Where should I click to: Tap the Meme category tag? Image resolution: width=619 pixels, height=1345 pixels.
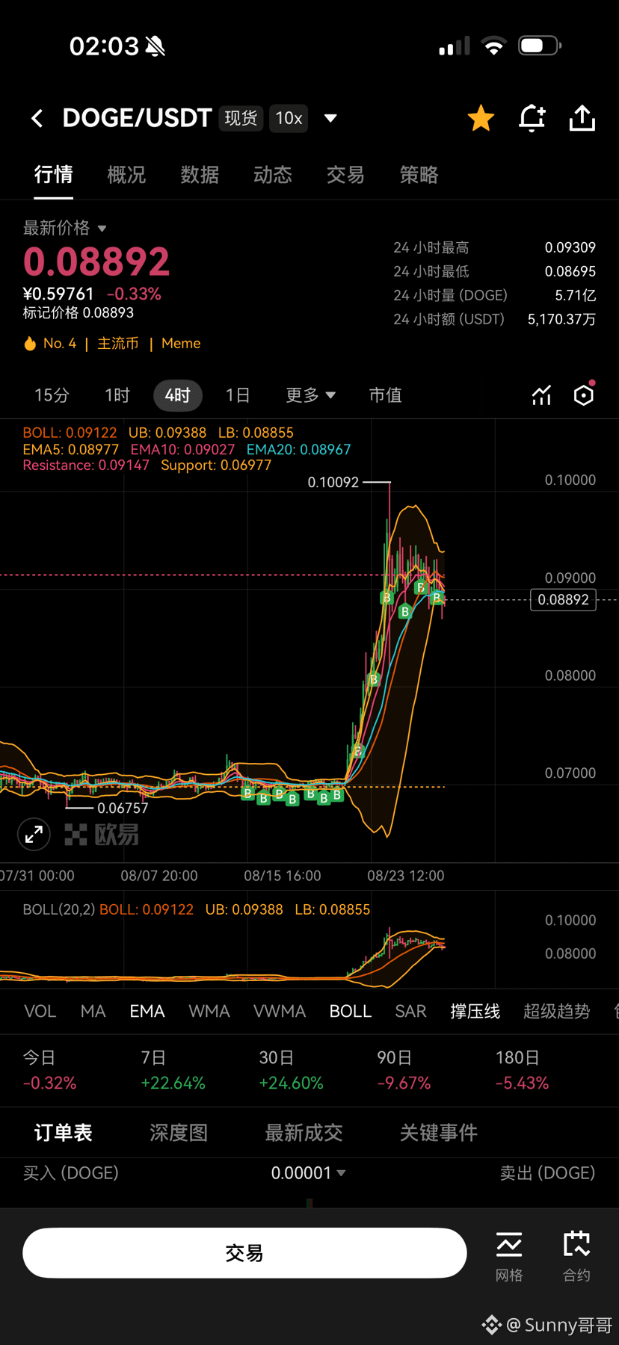click(x=181, y=344)
